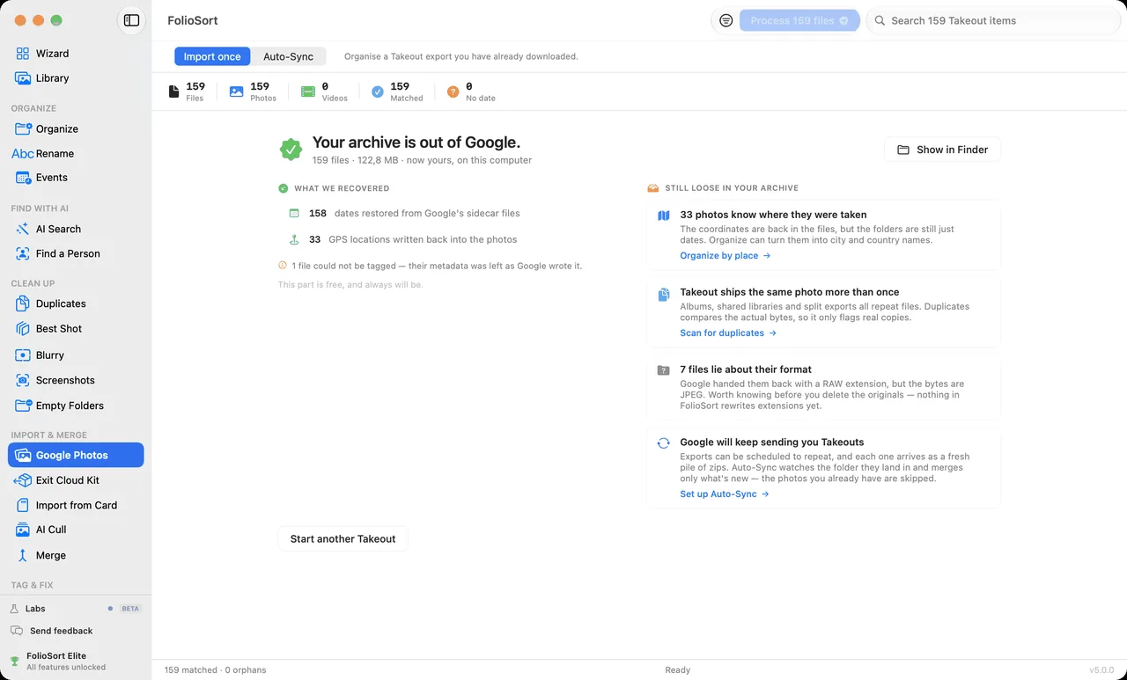1127x680 pixels.
Task: Open the Wizard sidebar item
Action: point(76,54)
